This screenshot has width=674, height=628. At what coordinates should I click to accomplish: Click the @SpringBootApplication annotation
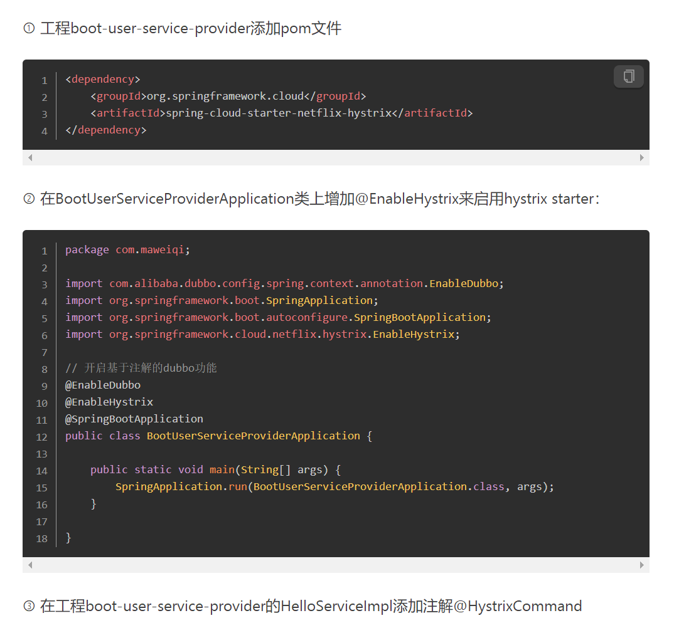(134, 419)
